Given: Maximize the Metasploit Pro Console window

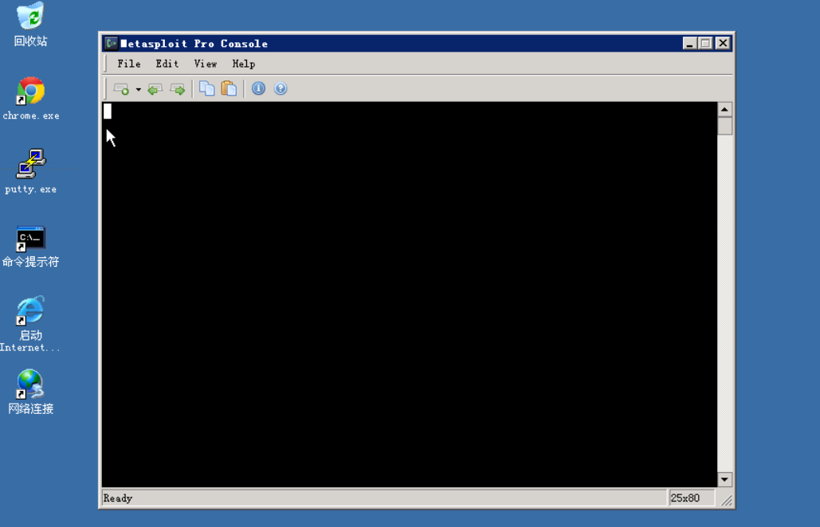Looking at the screenshot, I should tap(705, 43).
